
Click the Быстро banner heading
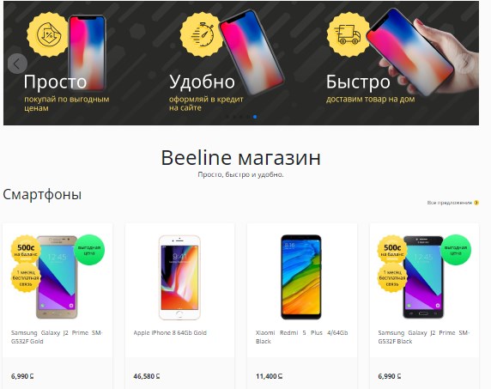pyautogui.click(x=358, y=82)
